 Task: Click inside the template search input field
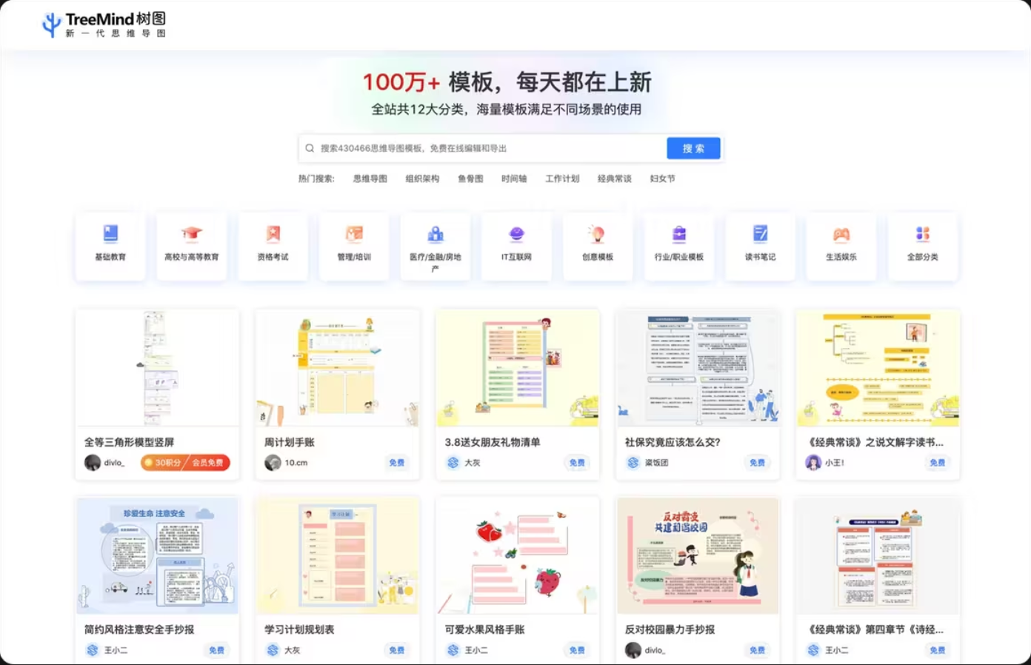(481, 148)
